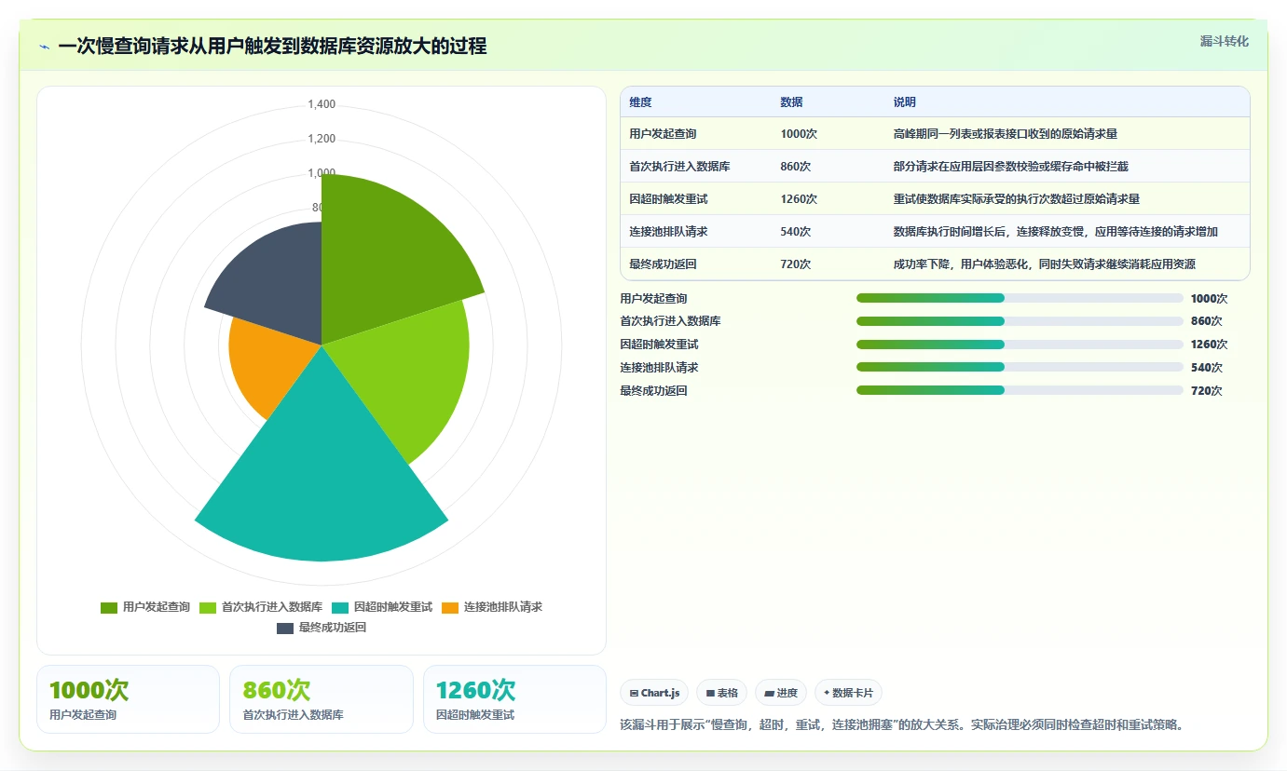Click the 重试使数据库 description cell
Screen dimensions: 1287x771
(1067, 199)
